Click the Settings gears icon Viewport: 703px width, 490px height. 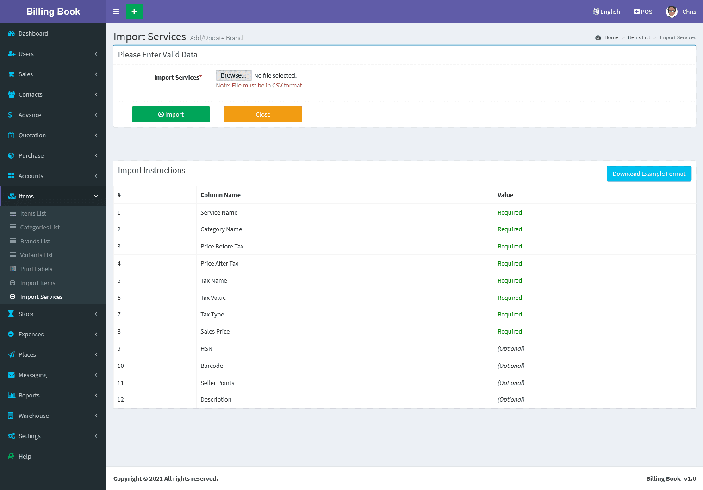tap(11, 436)
